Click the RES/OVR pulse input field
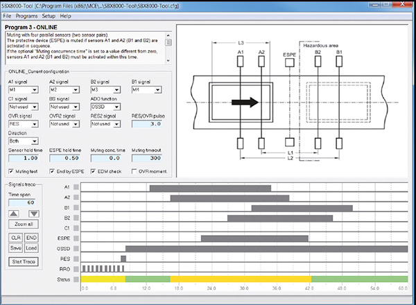The width and height of the screenshot is (416, 305). pyautogui.click(x=147, y=124)
